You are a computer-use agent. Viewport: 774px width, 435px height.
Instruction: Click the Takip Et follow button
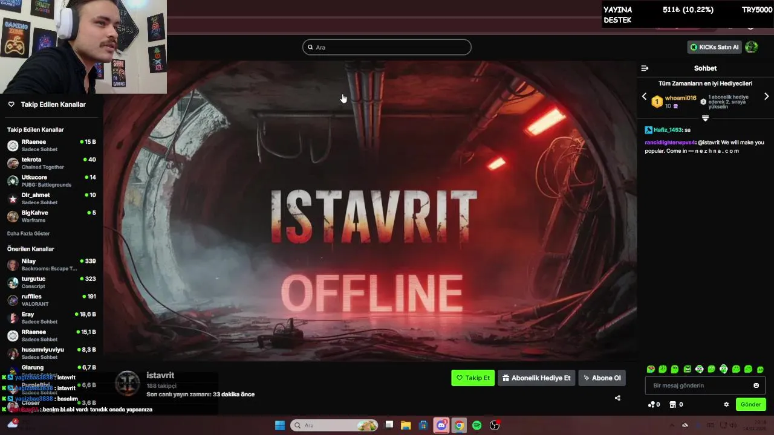click(x=473, y=378)
